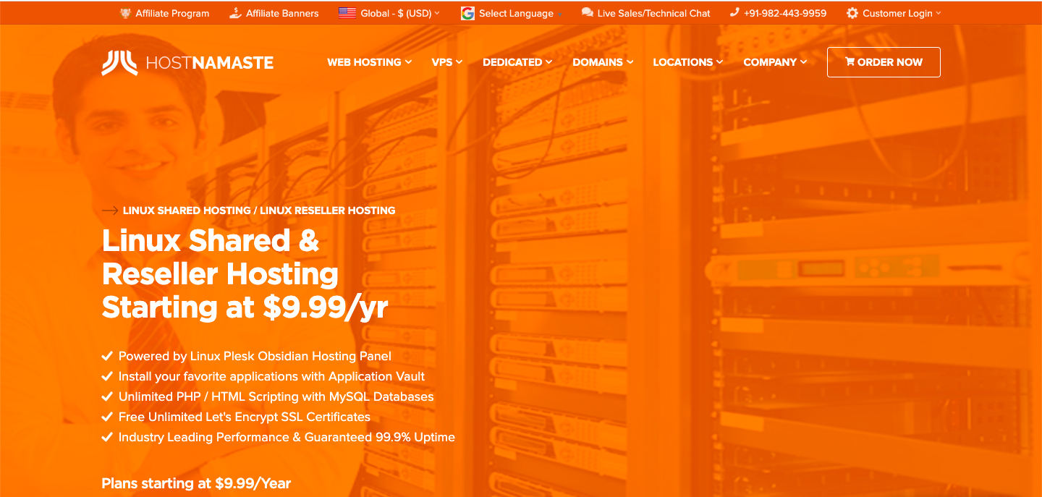Click the Order Now button
The width and height of the screenshot is (1042, 497).
pos(884,62)
